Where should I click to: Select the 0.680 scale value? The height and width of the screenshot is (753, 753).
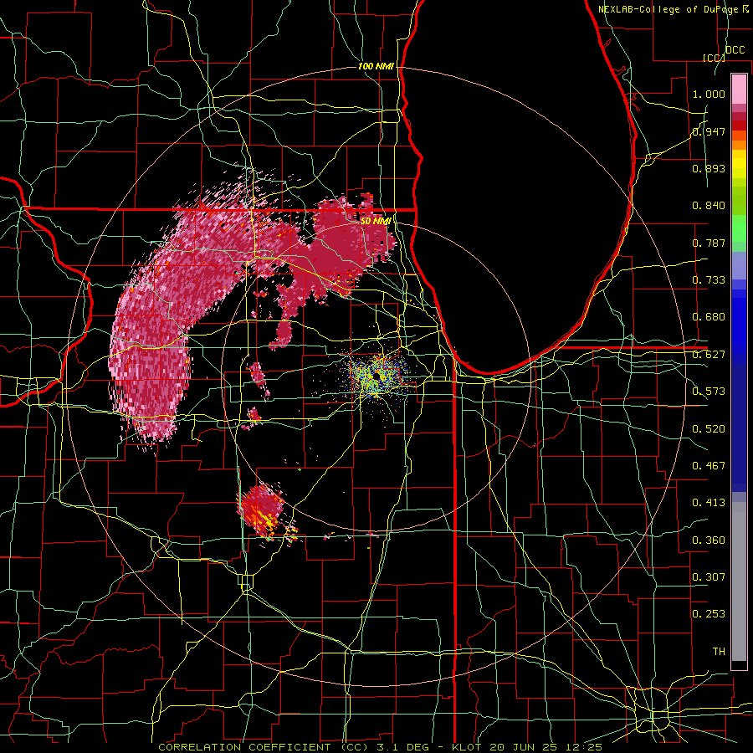709,317
